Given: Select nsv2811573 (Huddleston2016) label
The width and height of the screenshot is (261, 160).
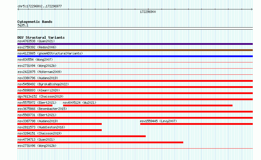Looking at the screenshot, I should click(x=41, y=127).
